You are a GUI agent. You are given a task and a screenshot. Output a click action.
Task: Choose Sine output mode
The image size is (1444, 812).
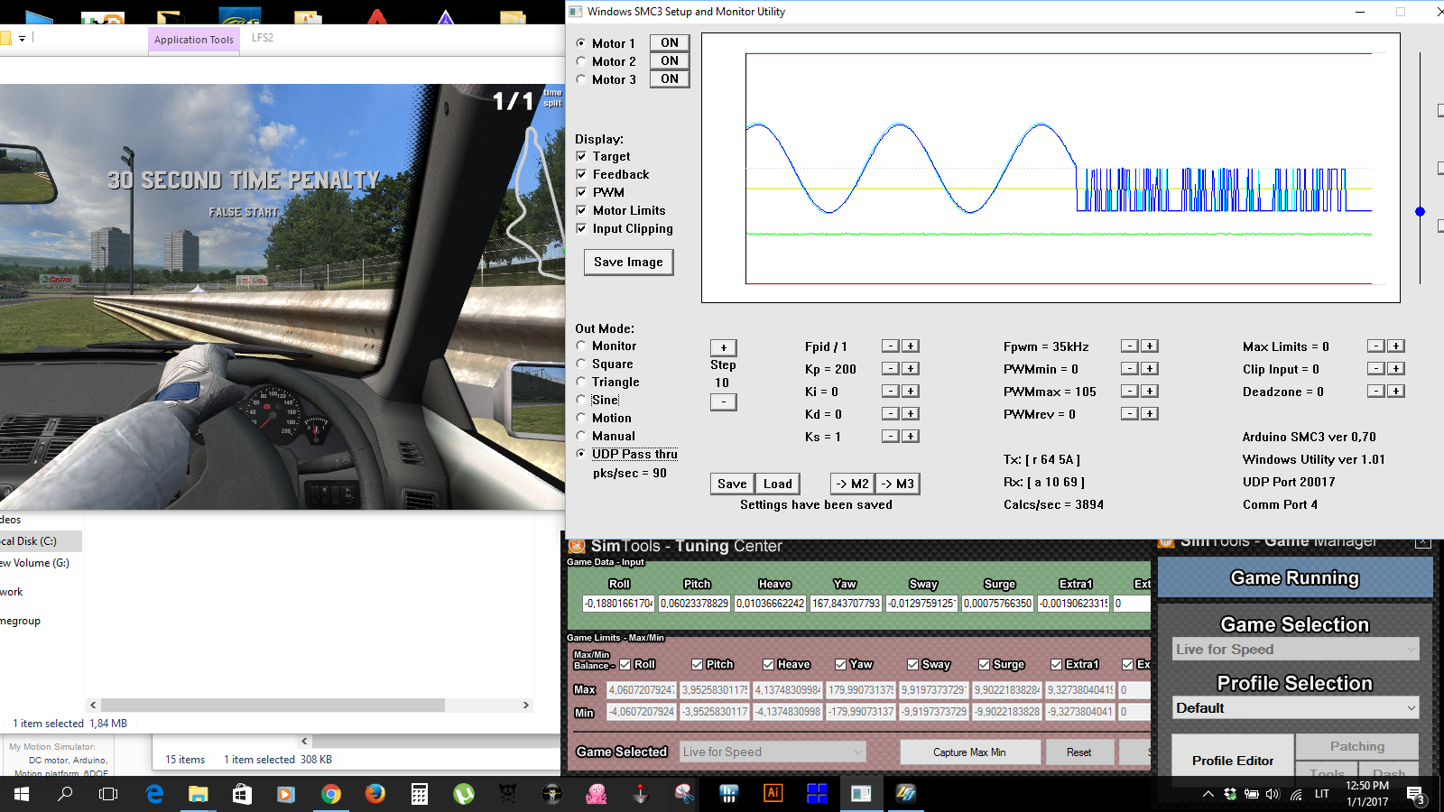[x=581, y=400]
